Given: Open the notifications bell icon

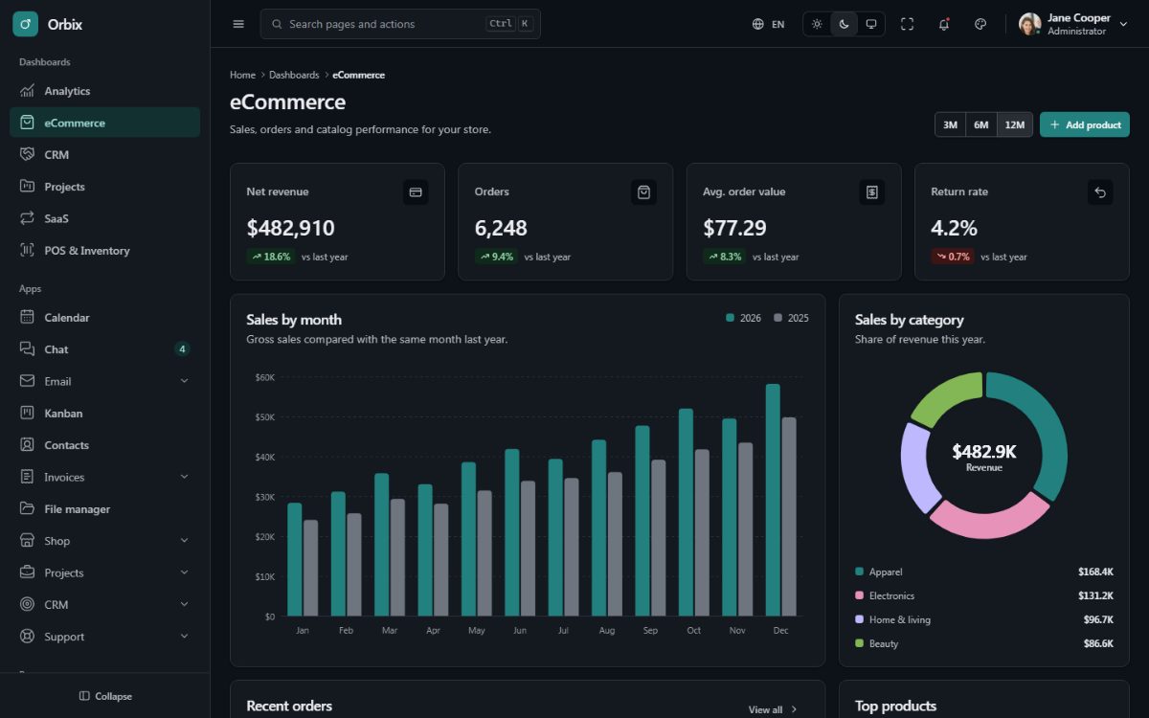Looking at the screenshot, I should pos(944,24).
